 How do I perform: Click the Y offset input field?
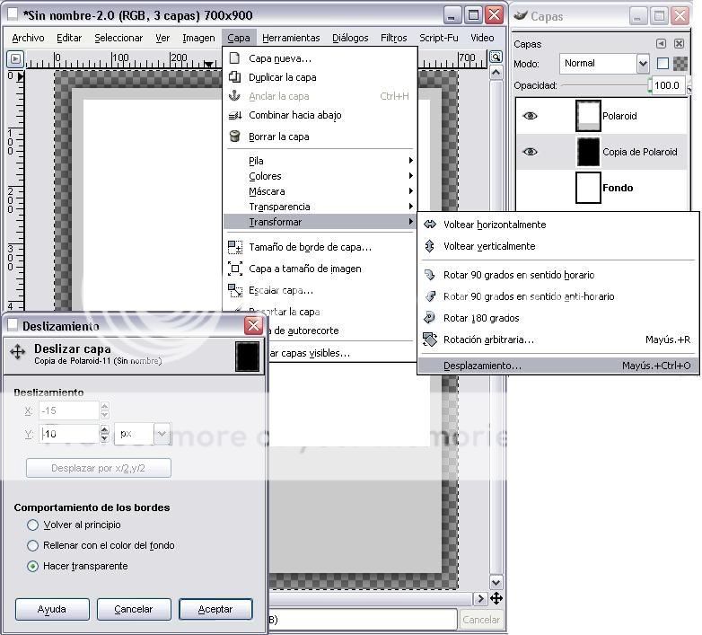[x=68, y=434]
